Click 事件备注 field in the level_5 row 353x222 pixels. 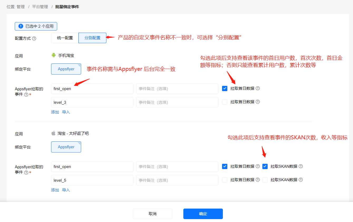[177, 180]
